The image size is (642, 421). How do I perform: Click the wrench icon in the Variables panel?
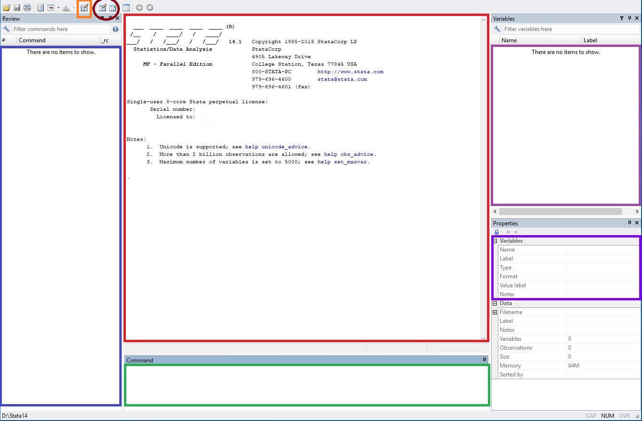pyautogui.click(x=497, y=29)
